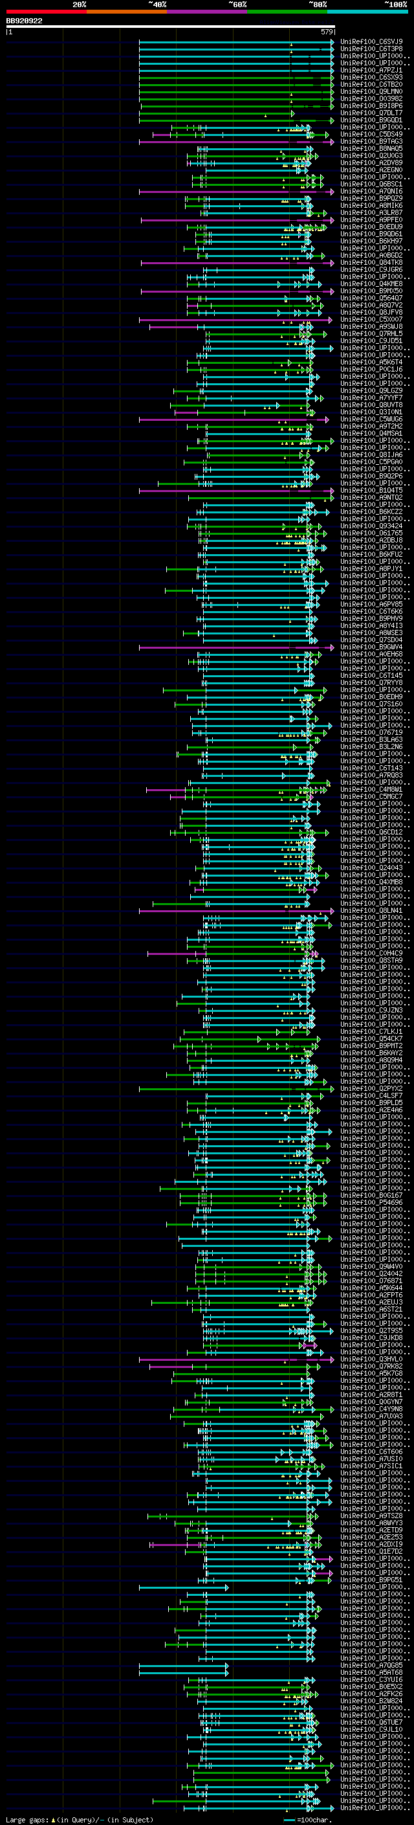The width and height of the screenshot is (414, 1825).
Task: Select hit label UniRef100_A5K6T4
Action: (x=371, y=362)
